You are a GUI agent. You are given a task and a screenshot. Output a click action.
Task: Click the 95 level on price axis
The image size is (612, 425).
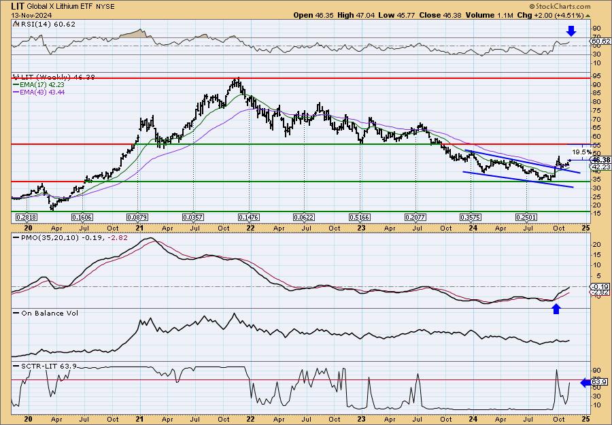tap(596, 75)
